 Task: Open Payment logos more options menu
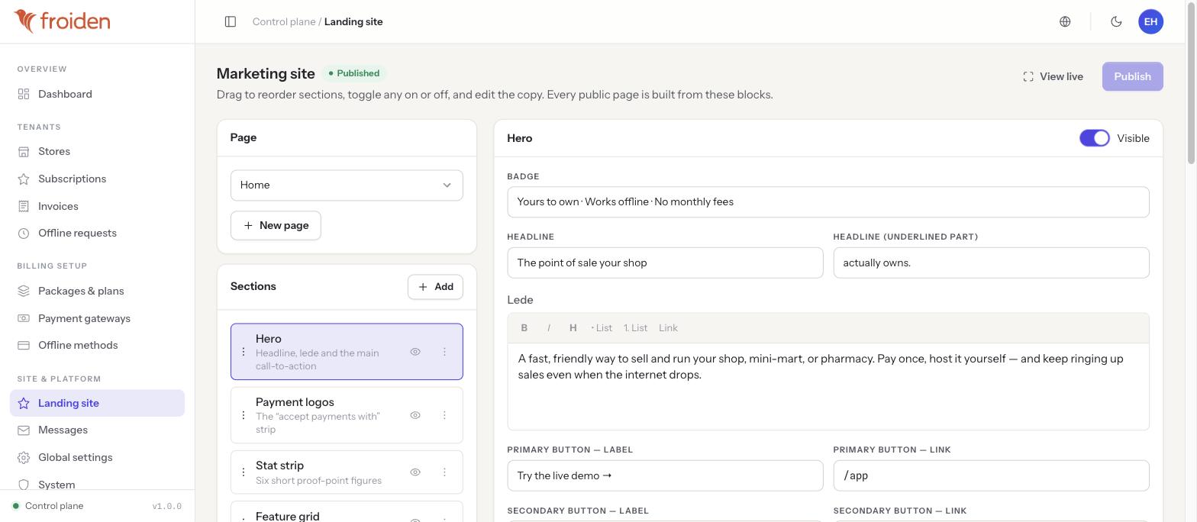point(444,415)
